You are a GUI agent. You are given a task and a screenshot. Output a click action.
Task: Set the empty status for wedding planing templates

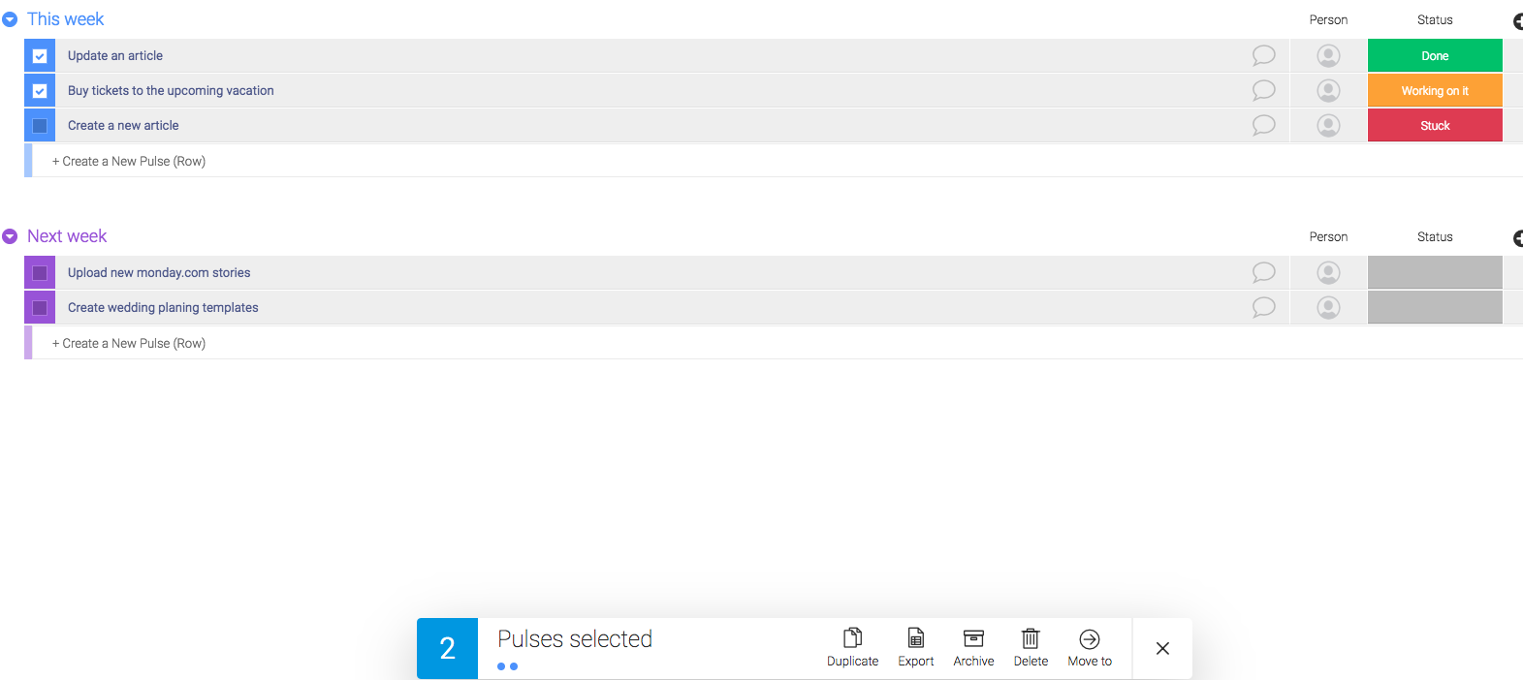tap(1435, 307)
